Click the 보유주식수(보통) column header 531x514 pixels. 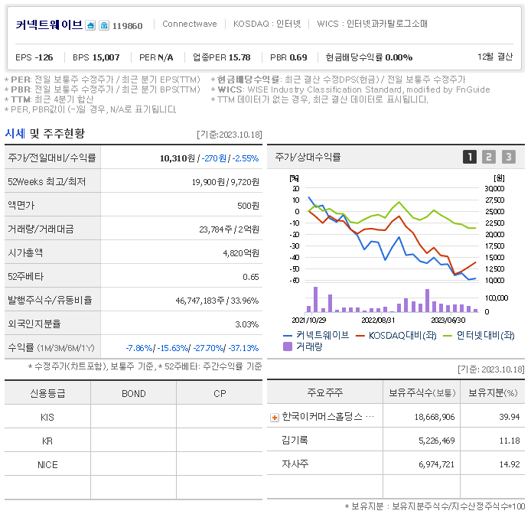pos(422,392)
